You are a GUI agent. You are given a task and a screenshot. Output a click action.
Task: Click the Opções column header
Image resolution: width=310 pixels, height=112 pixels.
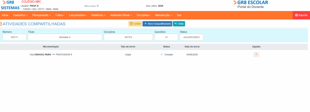tap(256, 47)
